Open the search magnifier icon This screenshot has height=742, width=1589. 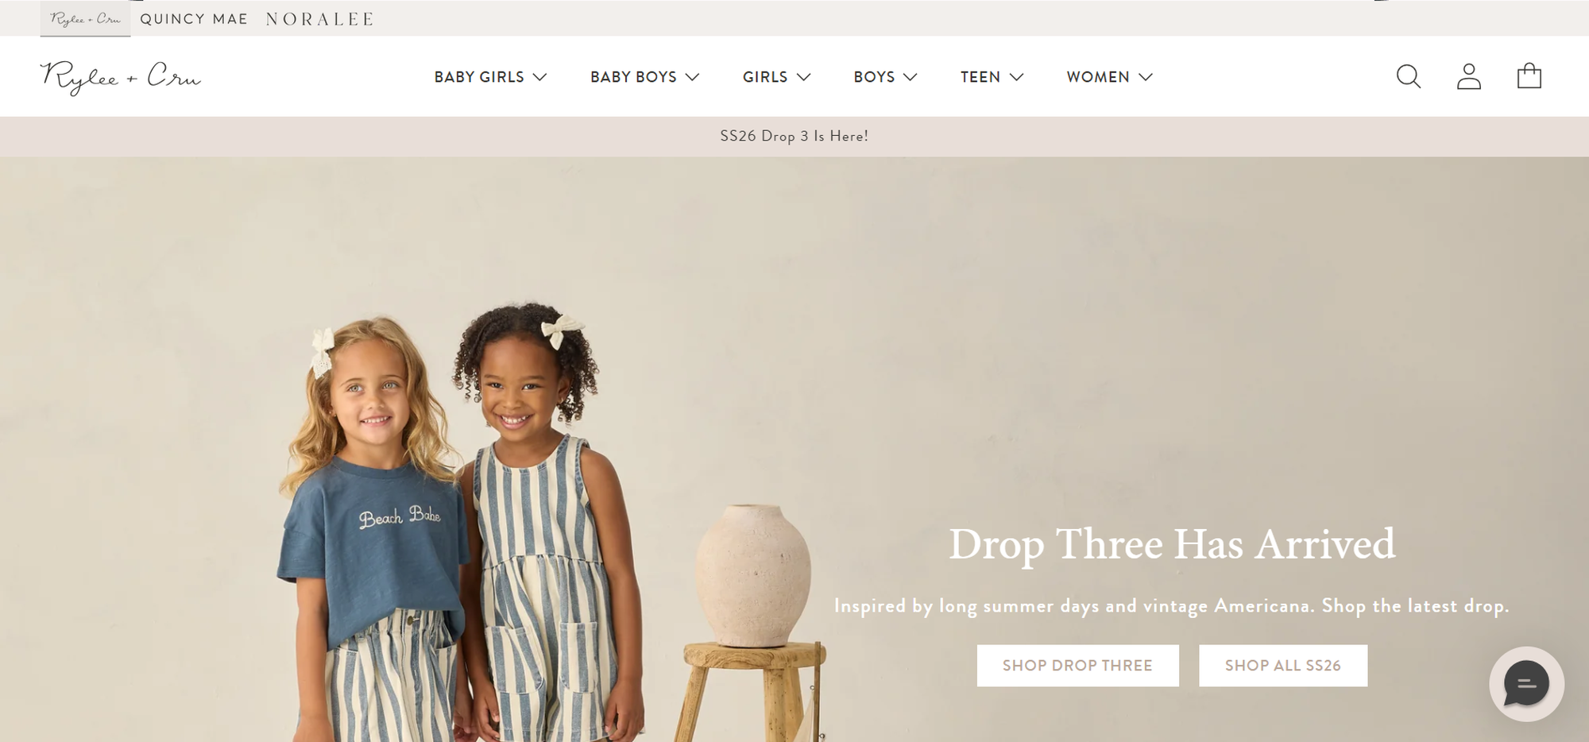pyautogui.click(x=1409, y=76)
